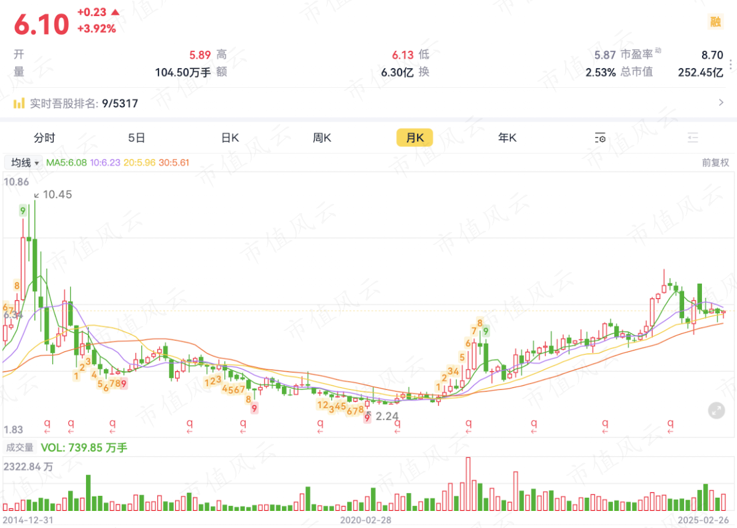Click the red price up arrow
The height and width of the screenshot is (528, 737).
click(115, 12)
